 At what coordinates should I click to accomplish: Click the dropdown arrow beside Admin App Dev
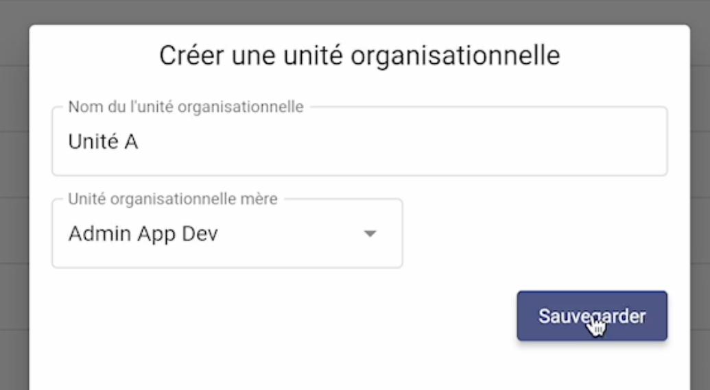[x=370, y=234]
